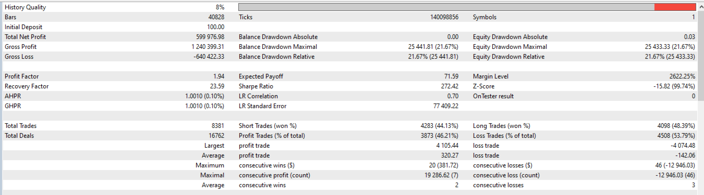Select LR Standard Error value 77 409.22
704x195 pixels.
click(446, 106)
